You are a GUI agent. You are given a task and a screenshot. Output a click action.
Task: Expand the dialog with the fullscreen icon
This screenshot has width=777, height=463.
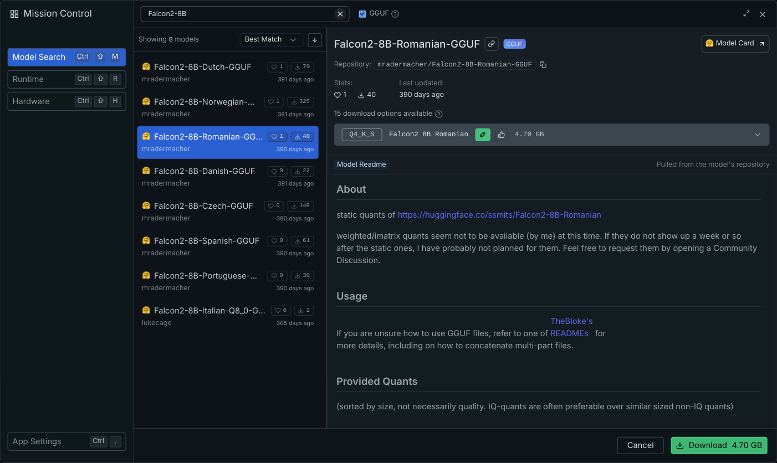point(746,14)
